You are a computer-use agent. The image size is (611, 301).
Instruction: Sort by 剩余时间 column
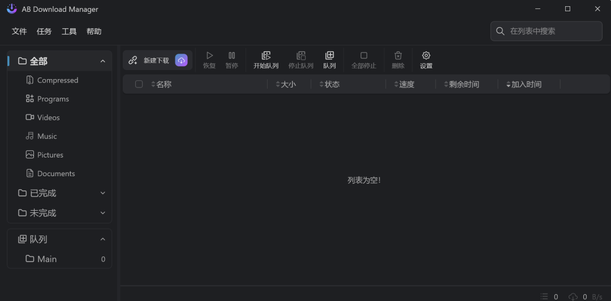coord(462,84)
